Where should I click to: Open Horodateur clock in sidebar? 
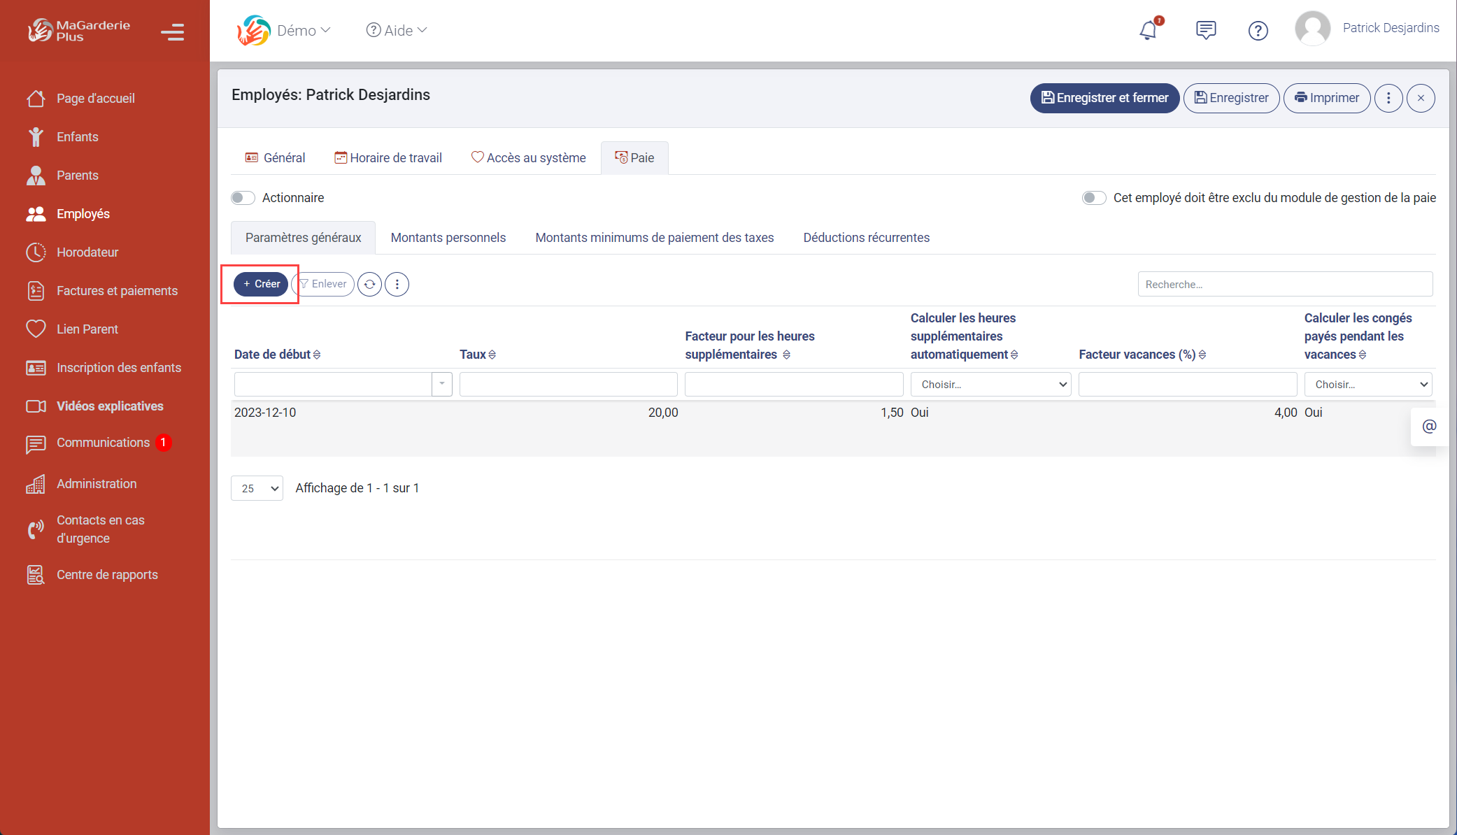pos(87,252)
